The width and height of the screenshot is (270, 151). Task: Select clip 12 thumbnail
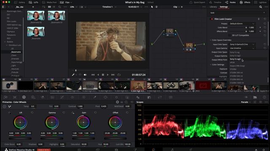click(x=58, y=86)
